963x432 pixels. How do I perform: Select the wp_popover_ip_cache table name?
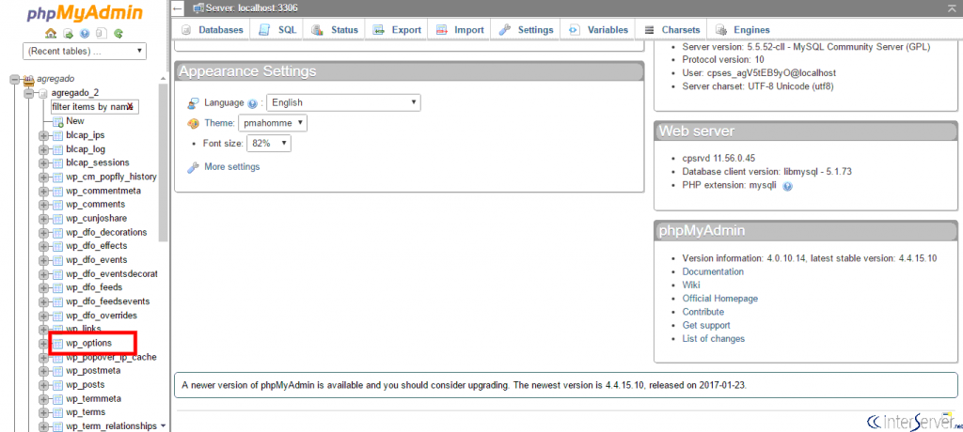[111, 357]
